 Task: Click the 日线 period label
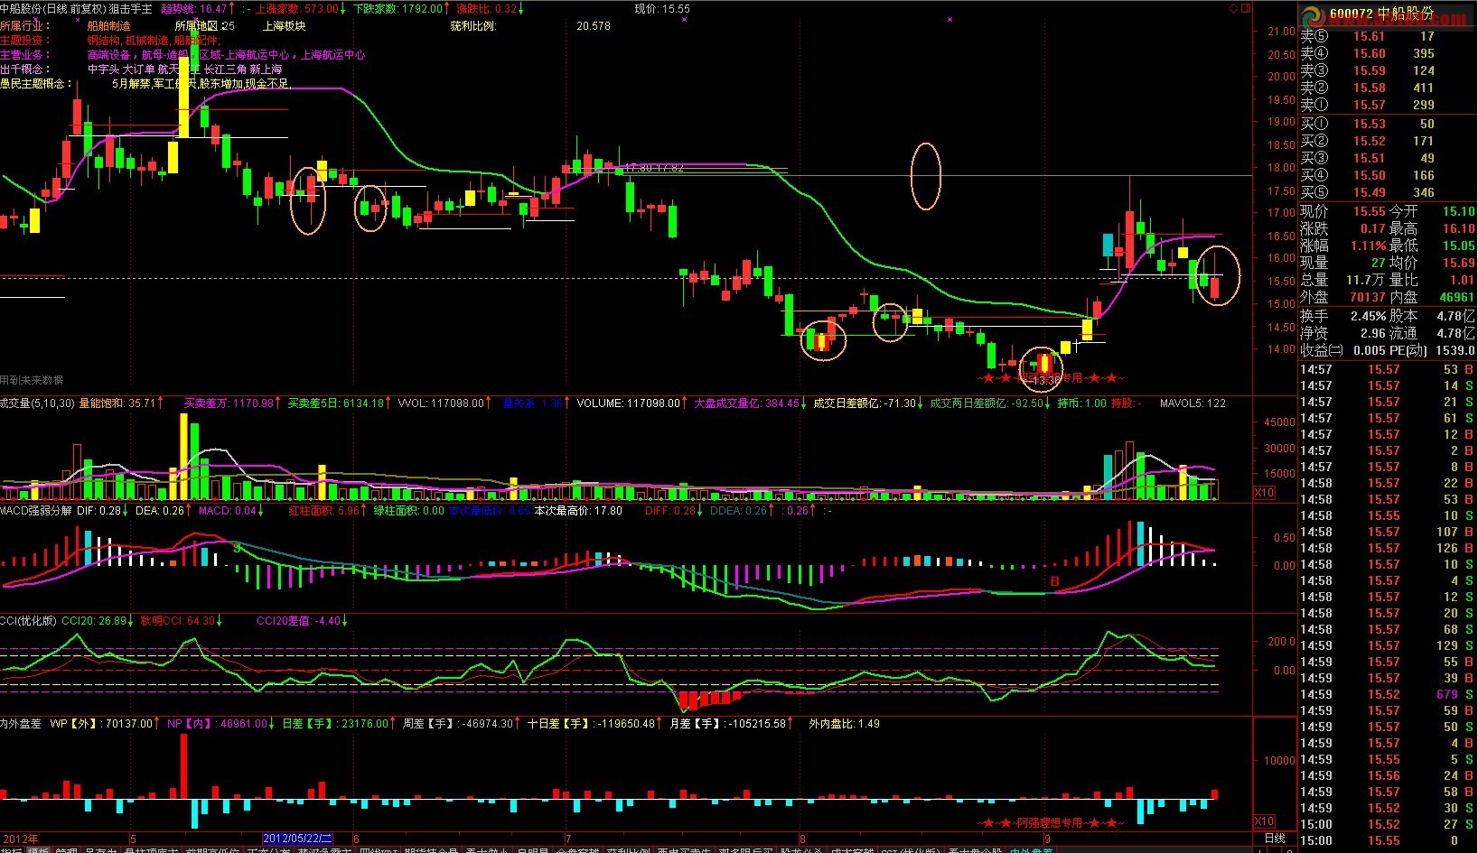1275,839
